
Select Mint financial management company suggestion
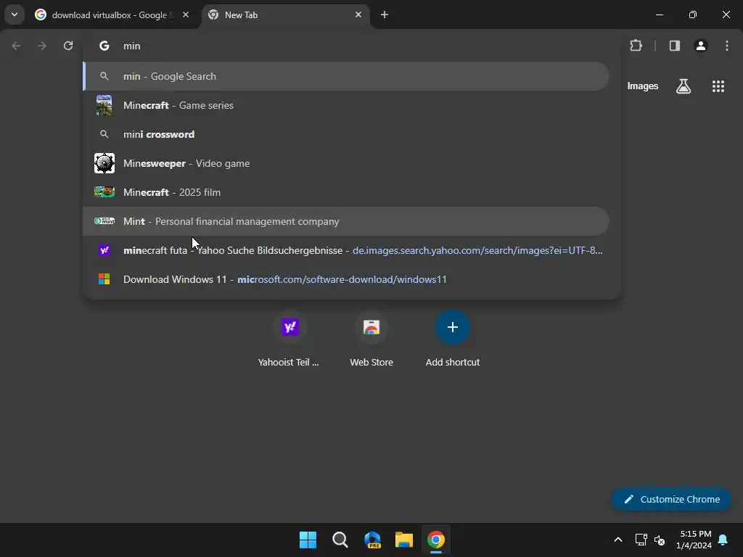pos(346,221)
